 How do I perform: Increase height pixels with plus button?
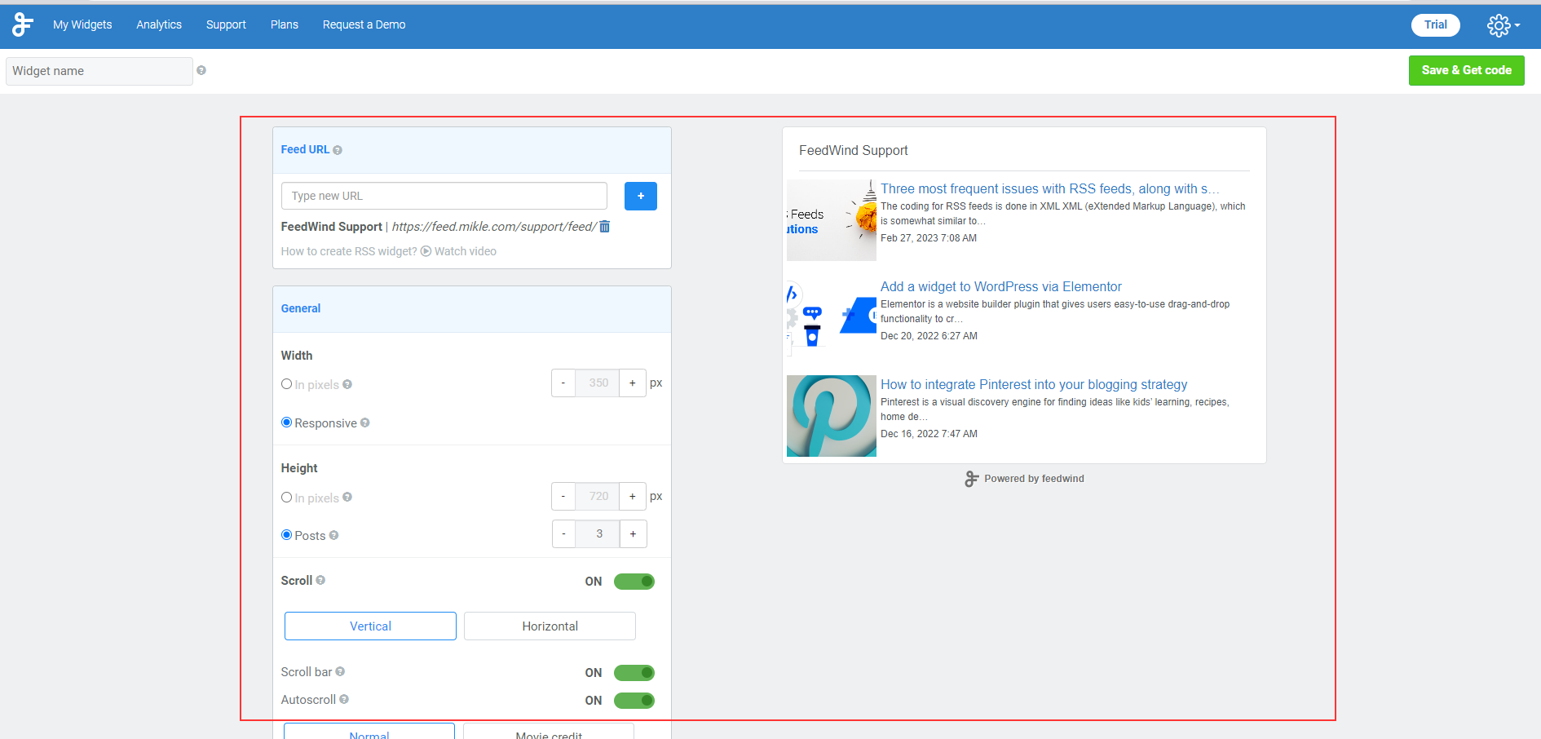pyautogui.click(x=633, y=496)
